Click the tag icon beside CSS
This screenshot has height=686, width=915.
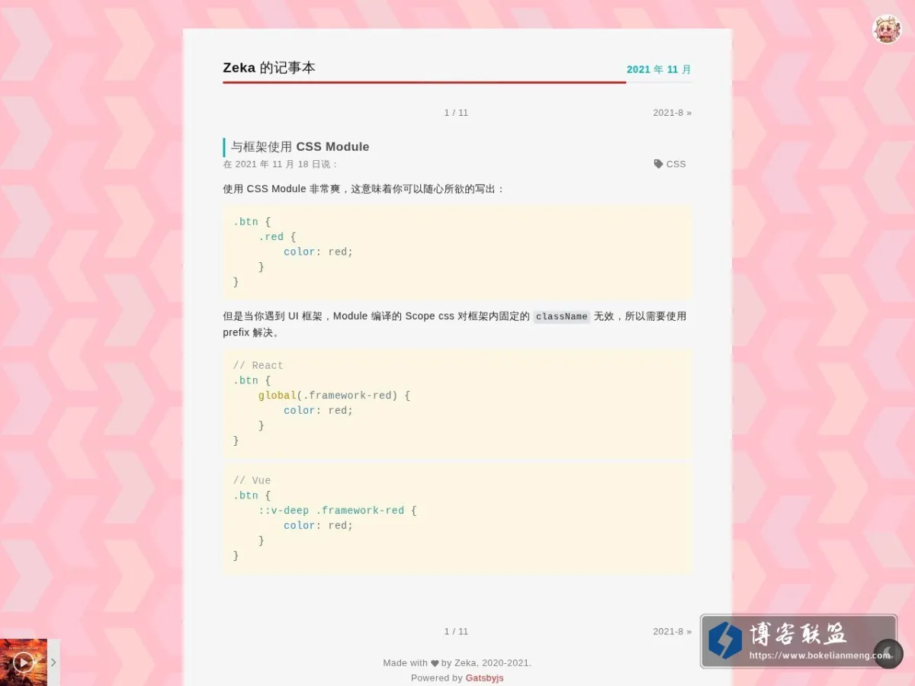658,164
